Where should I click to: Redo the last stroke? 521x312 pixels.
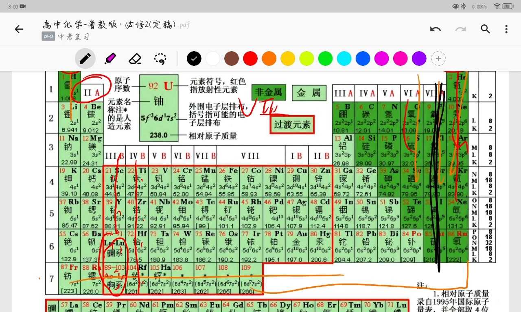point(460,29)
